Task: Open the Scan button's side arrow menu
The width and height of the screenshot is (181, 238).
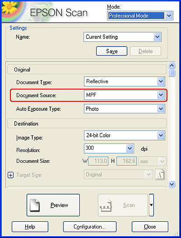Action: (x=152, y=205)
